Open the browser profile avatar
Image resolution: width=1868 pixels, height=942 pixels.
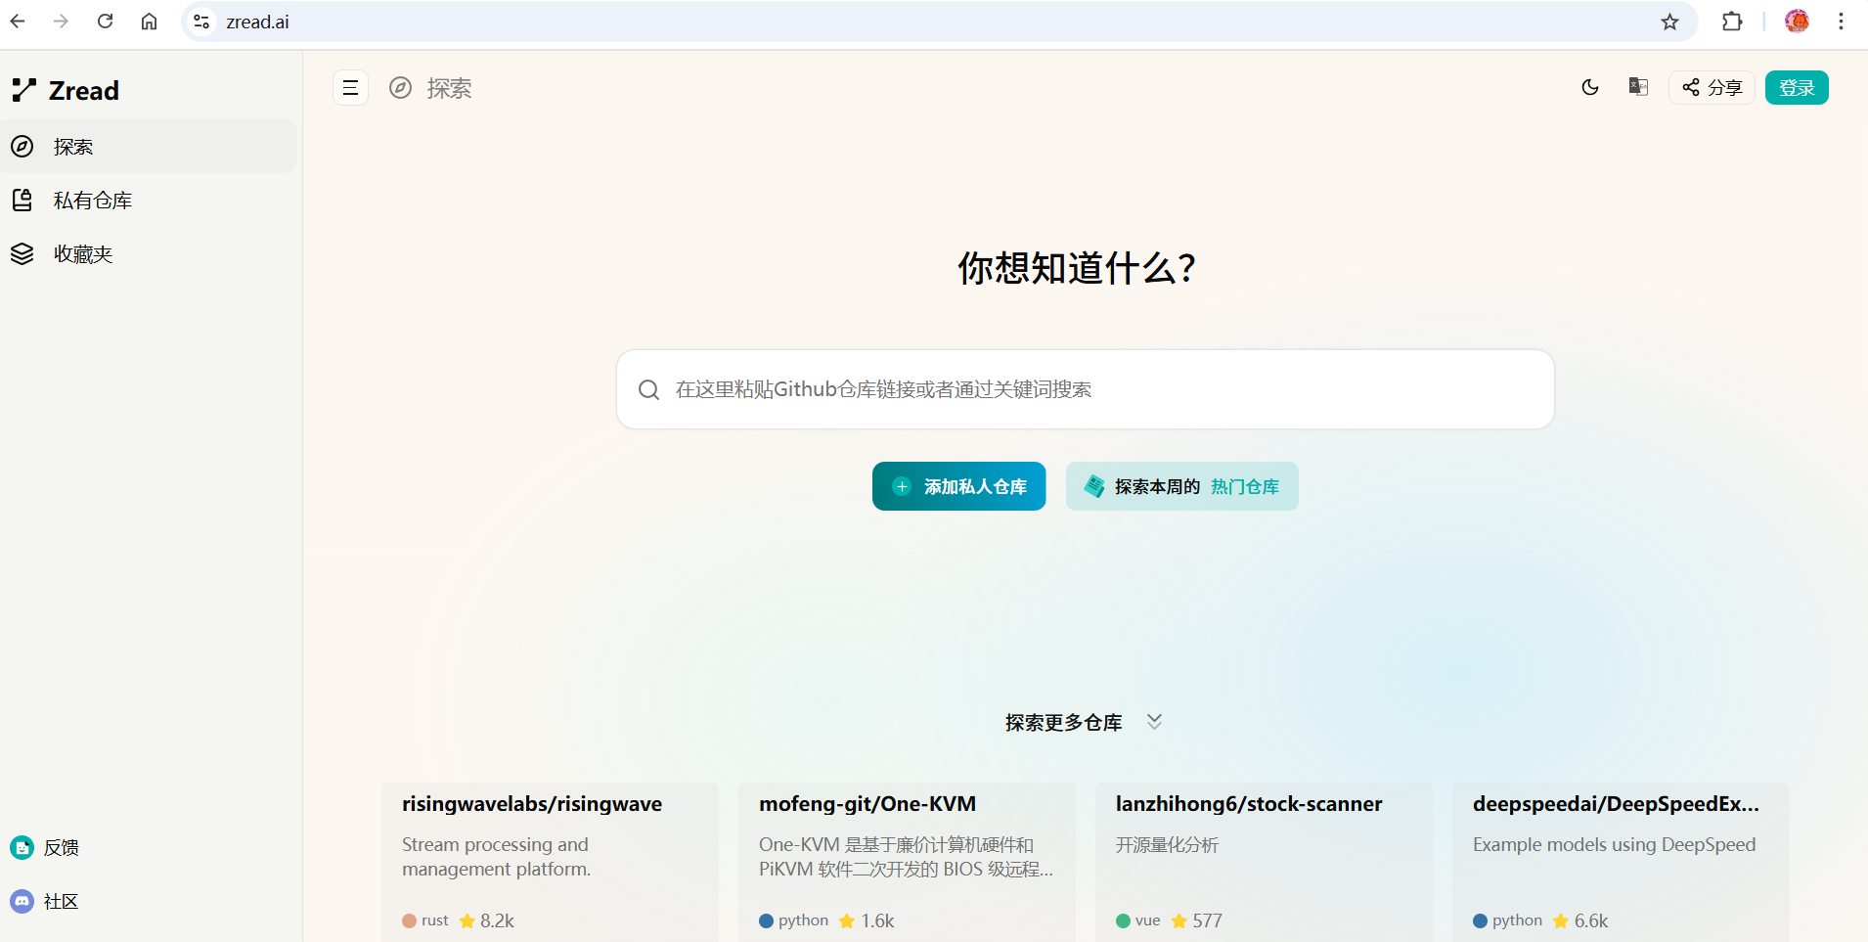tap(1797, 22)
